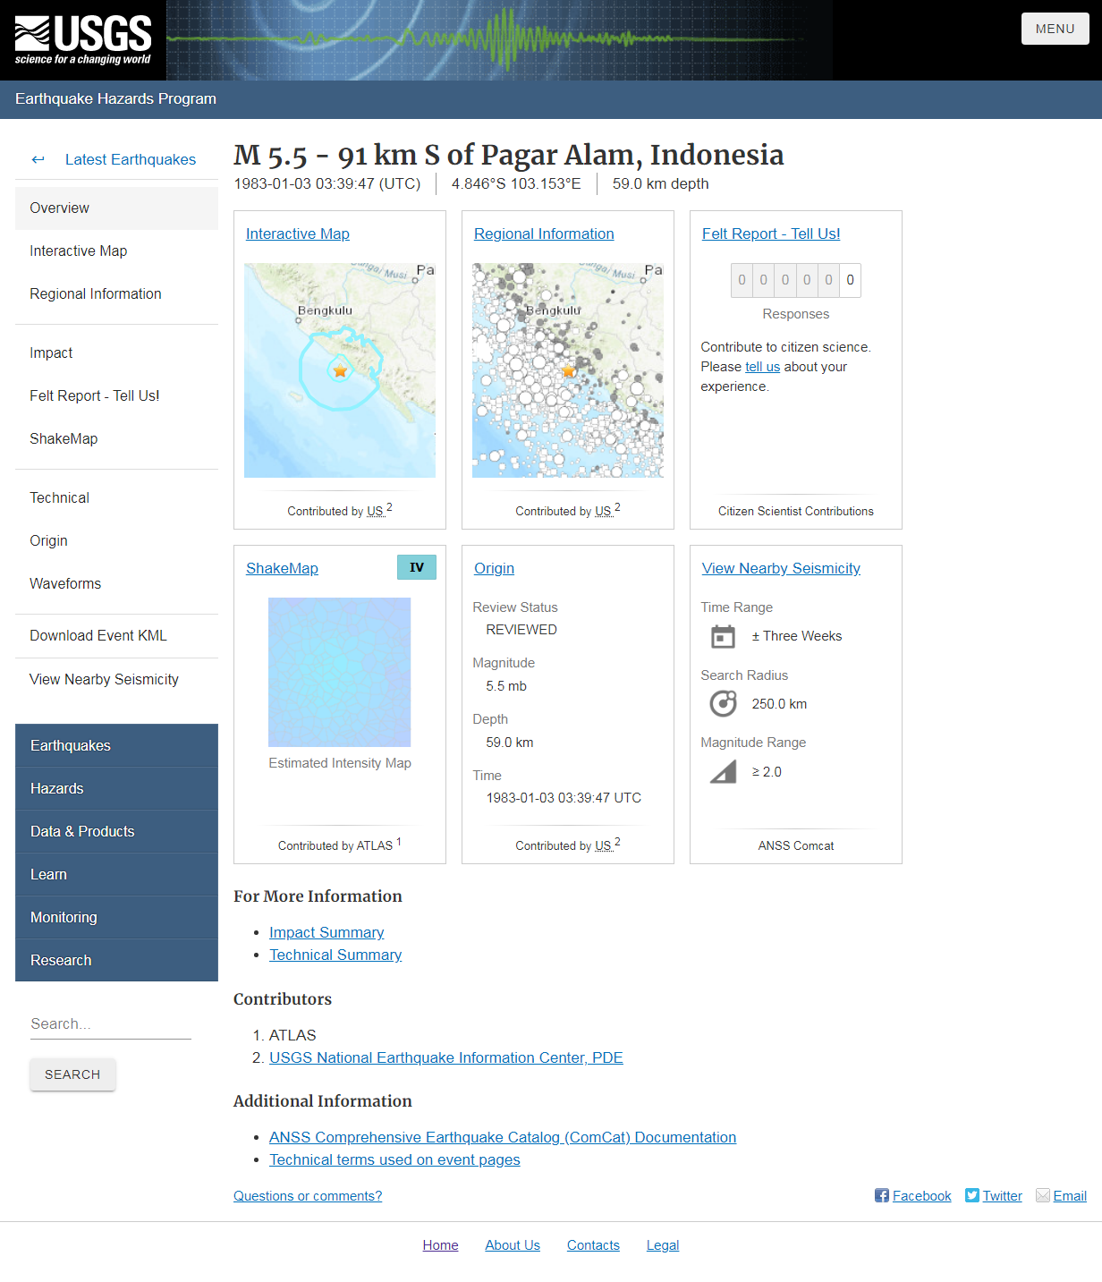The image size is (1102, 1282).
Task: Select Regional Information in the sidebar
Action: click(116, 294)
